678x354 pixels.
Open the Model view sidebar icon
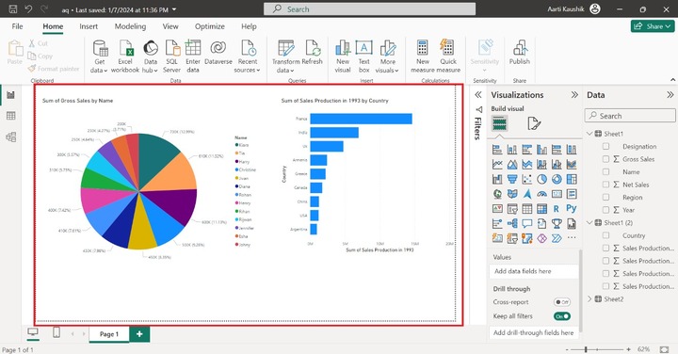point(10,137)
